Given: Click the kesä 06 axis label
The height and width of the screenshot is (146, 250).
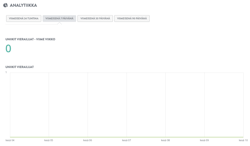Looking at the screenshot, I should point(87,140).
